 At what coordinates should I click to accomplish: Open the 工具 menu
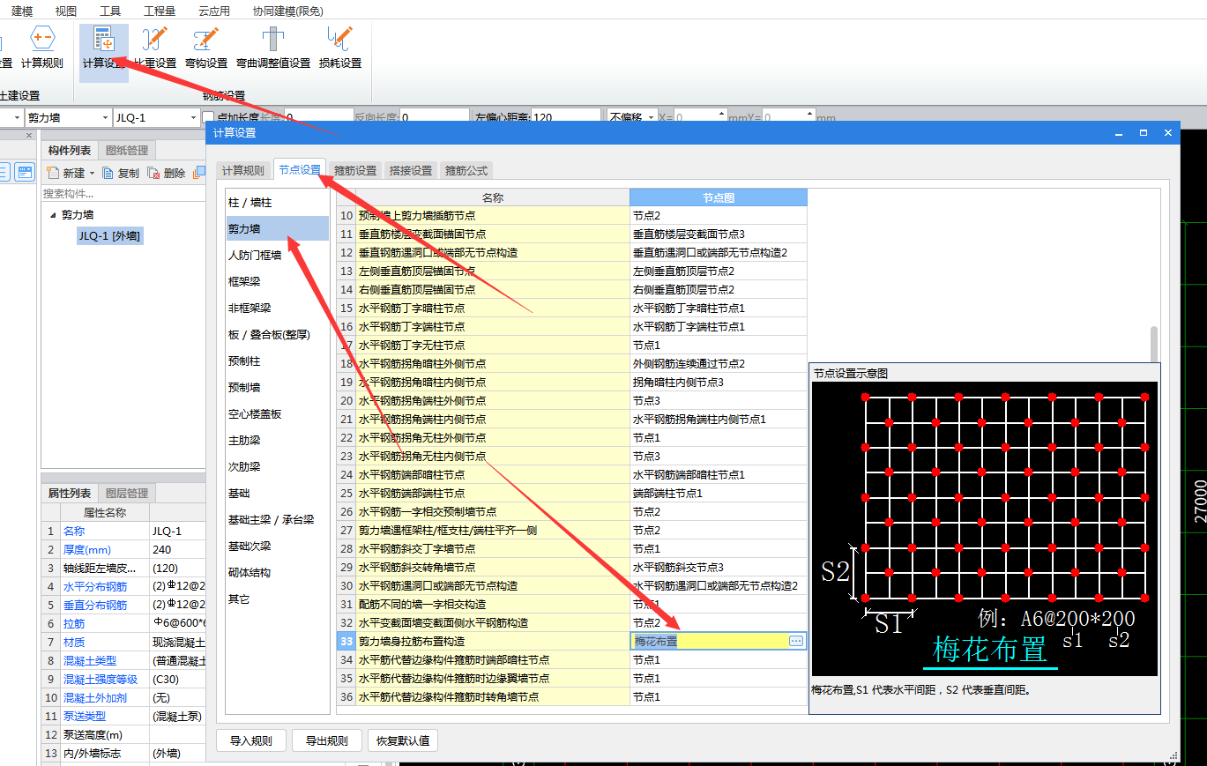click(x=110, y=11)
